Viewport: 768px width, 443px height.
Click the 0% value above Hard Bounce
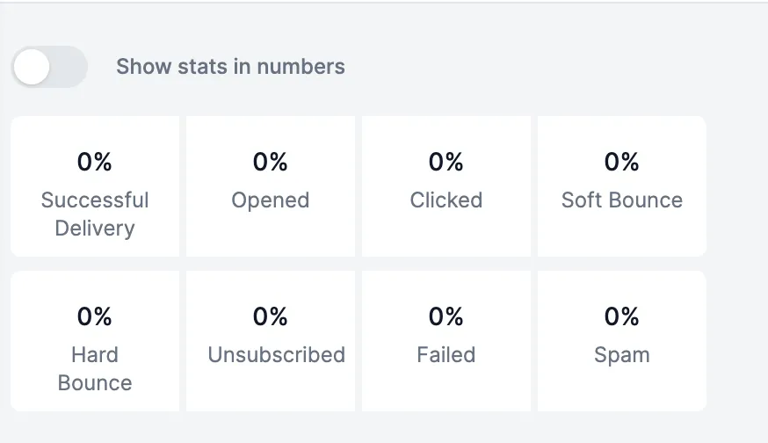click(95, 316)
